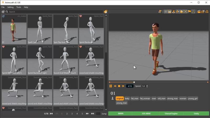The width and height of the screenshot is (210, 118).
Task: Switch character to strong_man
Action: 172,99
